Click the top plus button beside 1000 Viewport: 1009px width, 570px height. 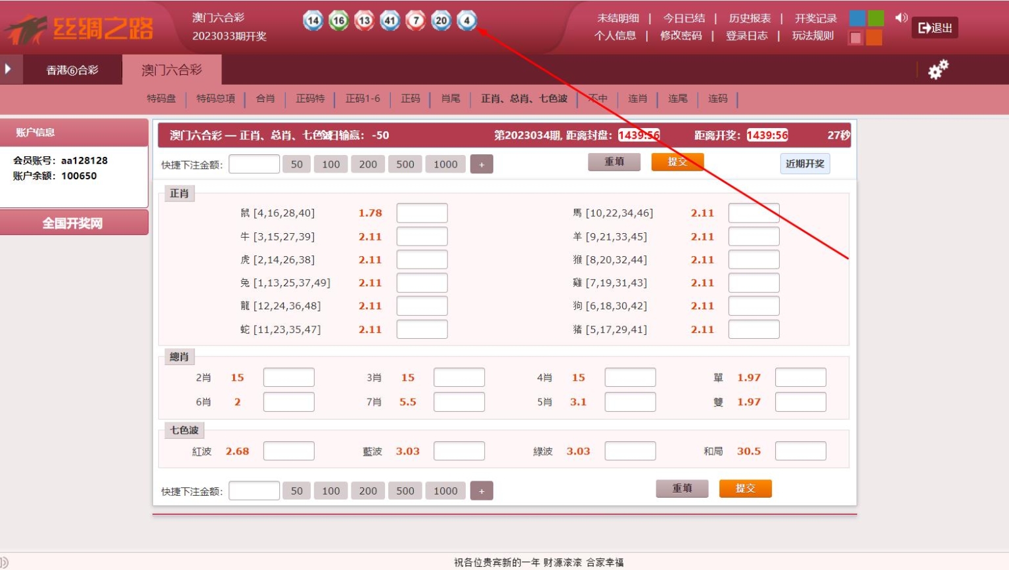point(482,164)
